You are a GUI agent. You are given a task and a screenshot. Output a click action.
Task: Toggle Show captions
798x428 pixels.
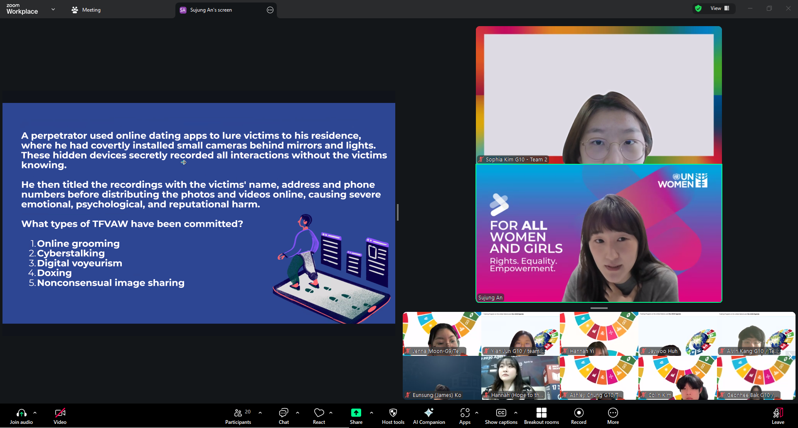coord(501,416)
